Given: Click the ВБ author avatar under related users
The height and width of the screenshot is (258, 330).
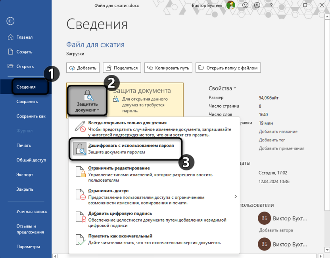Looking at the screenshot, I should click(264, 218).
